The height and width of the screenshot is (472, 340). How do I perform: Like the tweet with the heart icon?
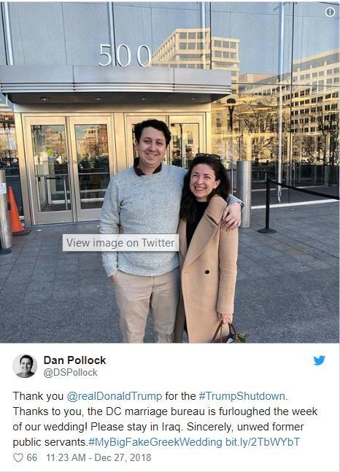click(18, 457)
